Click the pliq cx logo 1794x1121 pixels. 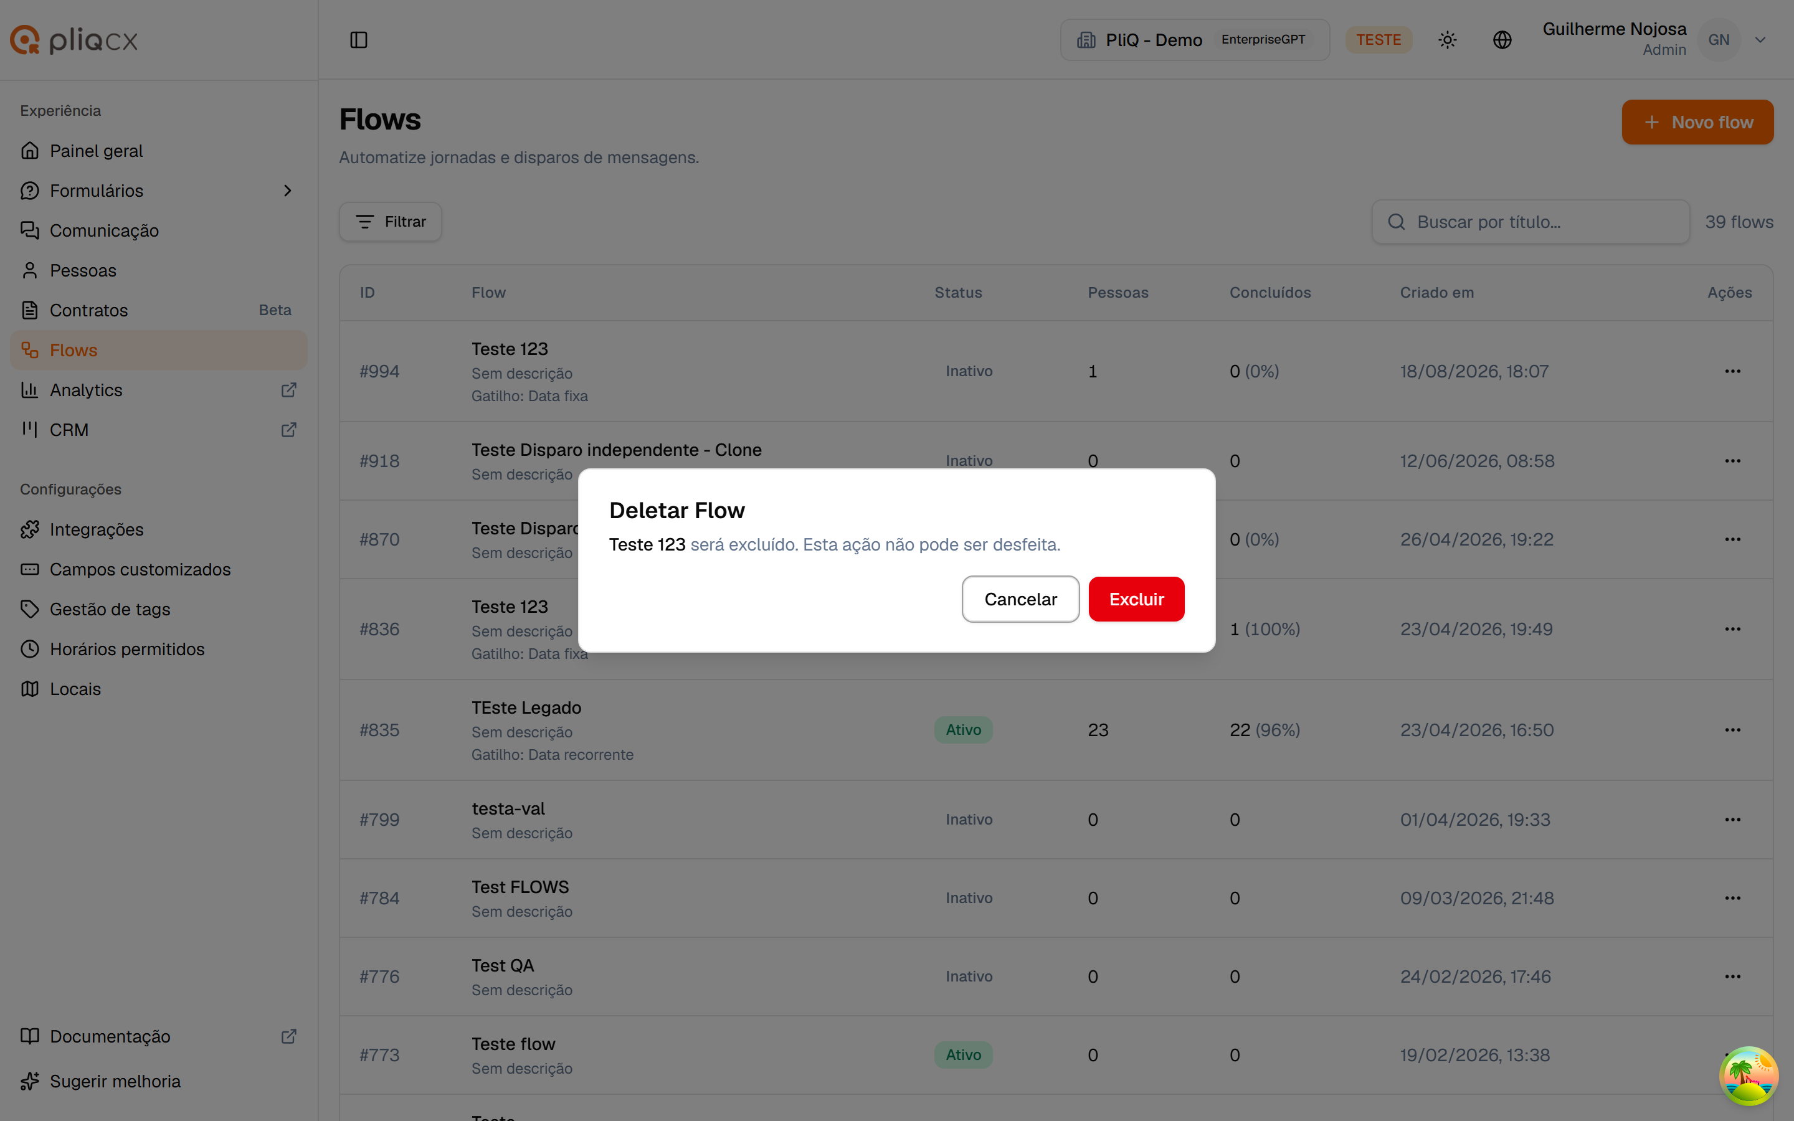click(x=74, y=40)
